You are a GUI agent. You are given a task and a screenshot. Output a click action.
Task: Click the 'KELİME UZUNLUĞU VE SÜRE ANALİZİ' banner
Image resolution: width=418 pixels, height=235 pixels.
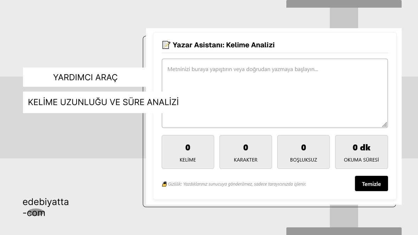click(103, 102)
